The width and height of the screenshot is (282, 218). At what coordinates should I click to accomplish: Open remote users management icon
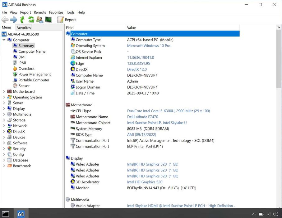pos(40,20)
